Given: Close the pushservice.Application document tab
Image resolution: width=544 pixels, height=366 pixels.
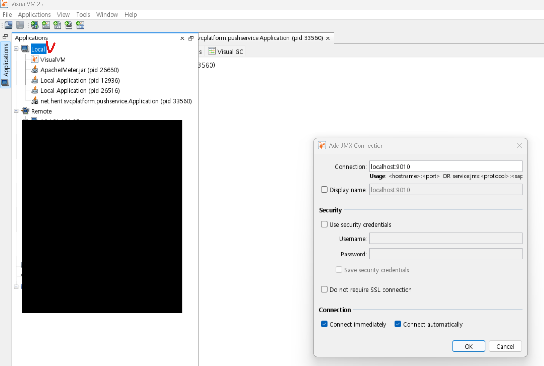Looking at the screenshot, I should coord(328,38).
